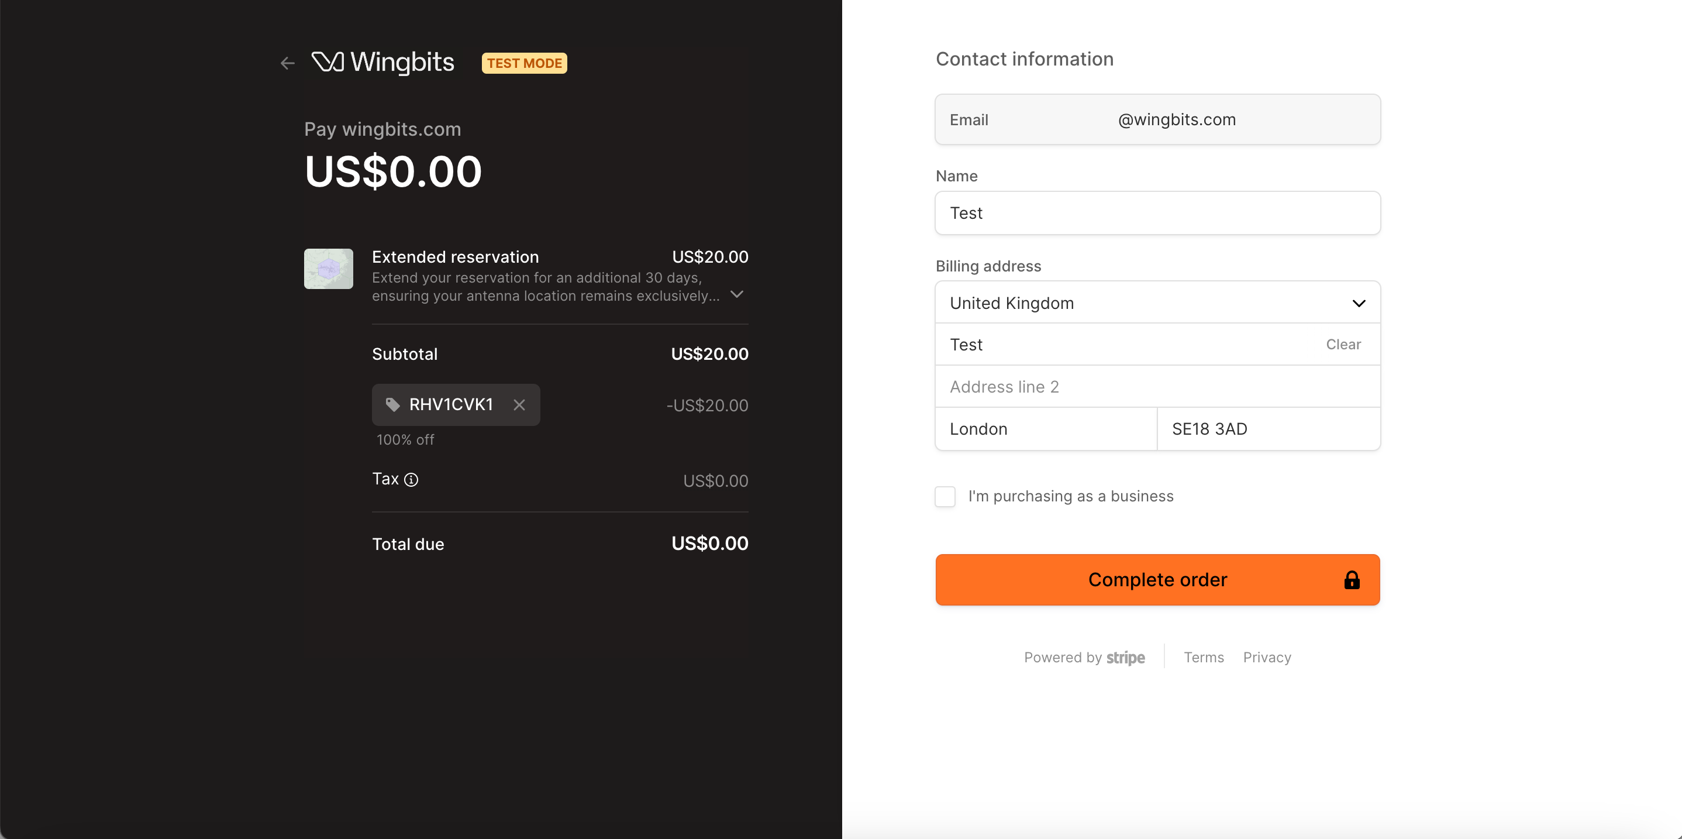Click the Stripe logo link
The height and width of the screenshot is (839, 1682).
(1125, 658)
